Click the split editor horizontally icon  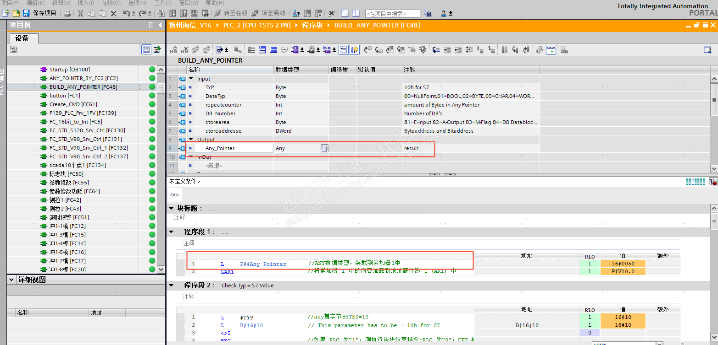(x=345, y=13)
